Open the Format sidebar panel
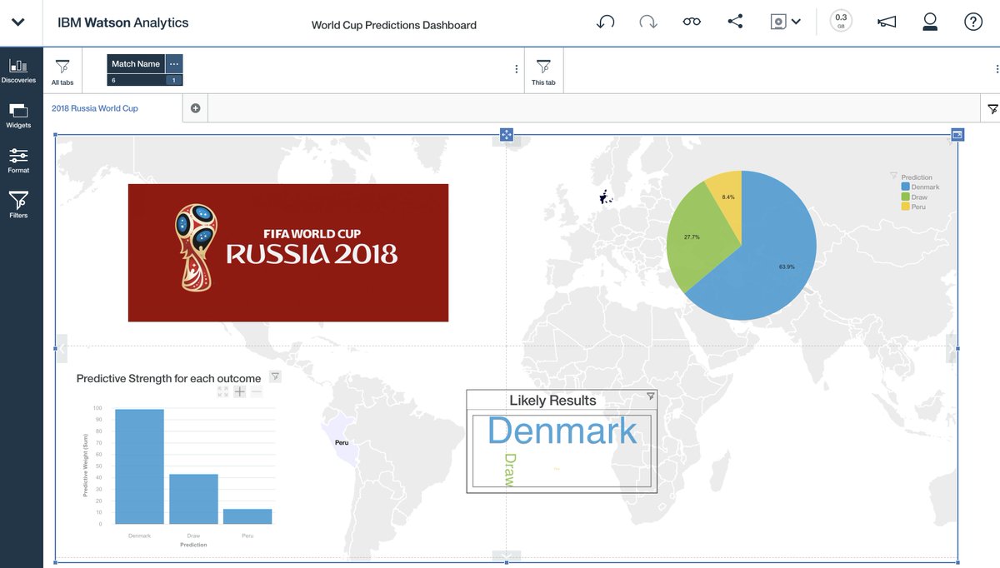Viewport: 1000px width, 568px height. click(x=18, y=161)
